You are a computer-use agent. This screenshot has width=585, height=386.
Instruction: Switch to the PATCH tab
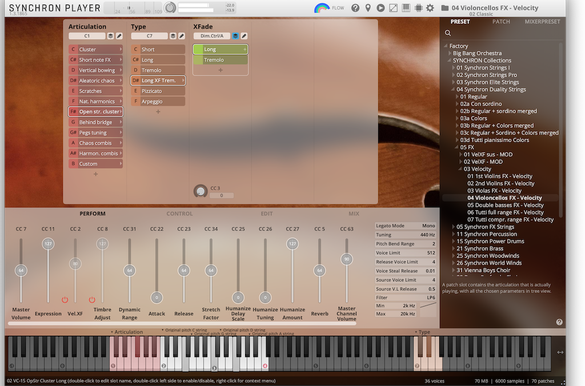(x=501, y=22)
